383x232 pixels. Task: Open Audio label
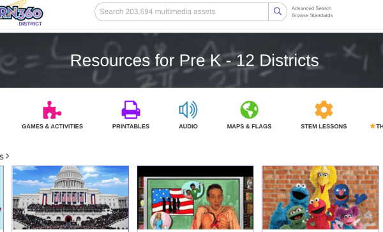(188, 126)
